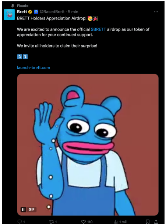Open the three-dot more options menu

point(156,12)
